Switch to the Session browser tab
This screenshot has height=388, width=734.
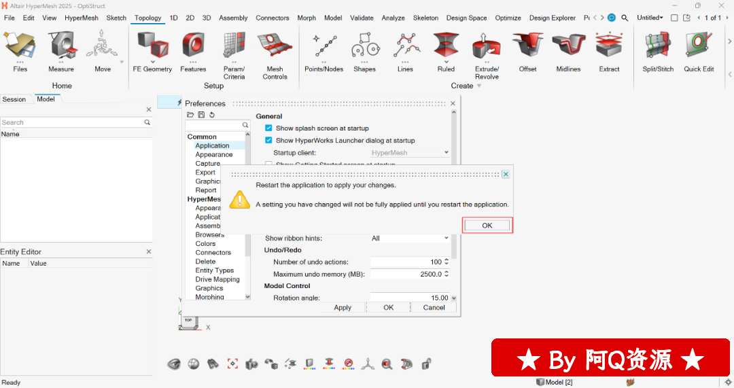coord(14,99)
